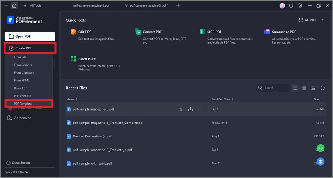Screen dimensions: 333x178
Task: Select PDF Template from Create menu
Action: (x=23, y=104)
